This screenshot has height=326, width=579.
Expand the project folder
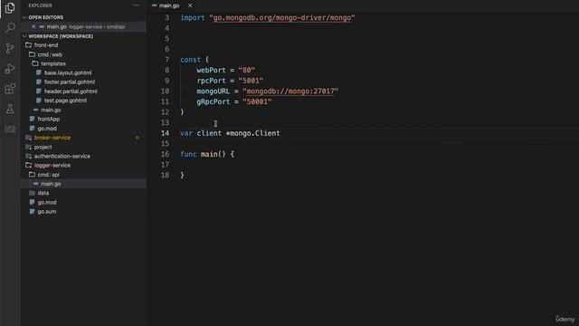point(43,147)
